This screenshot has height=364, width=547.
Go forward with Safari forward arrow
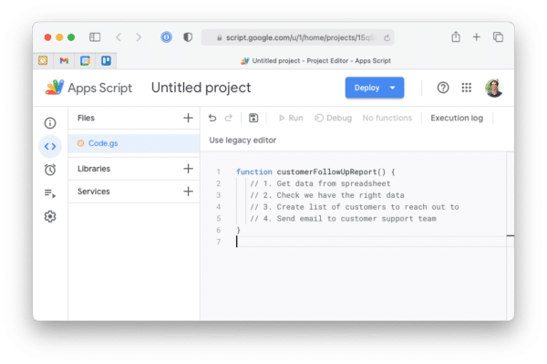click(139, 37)
